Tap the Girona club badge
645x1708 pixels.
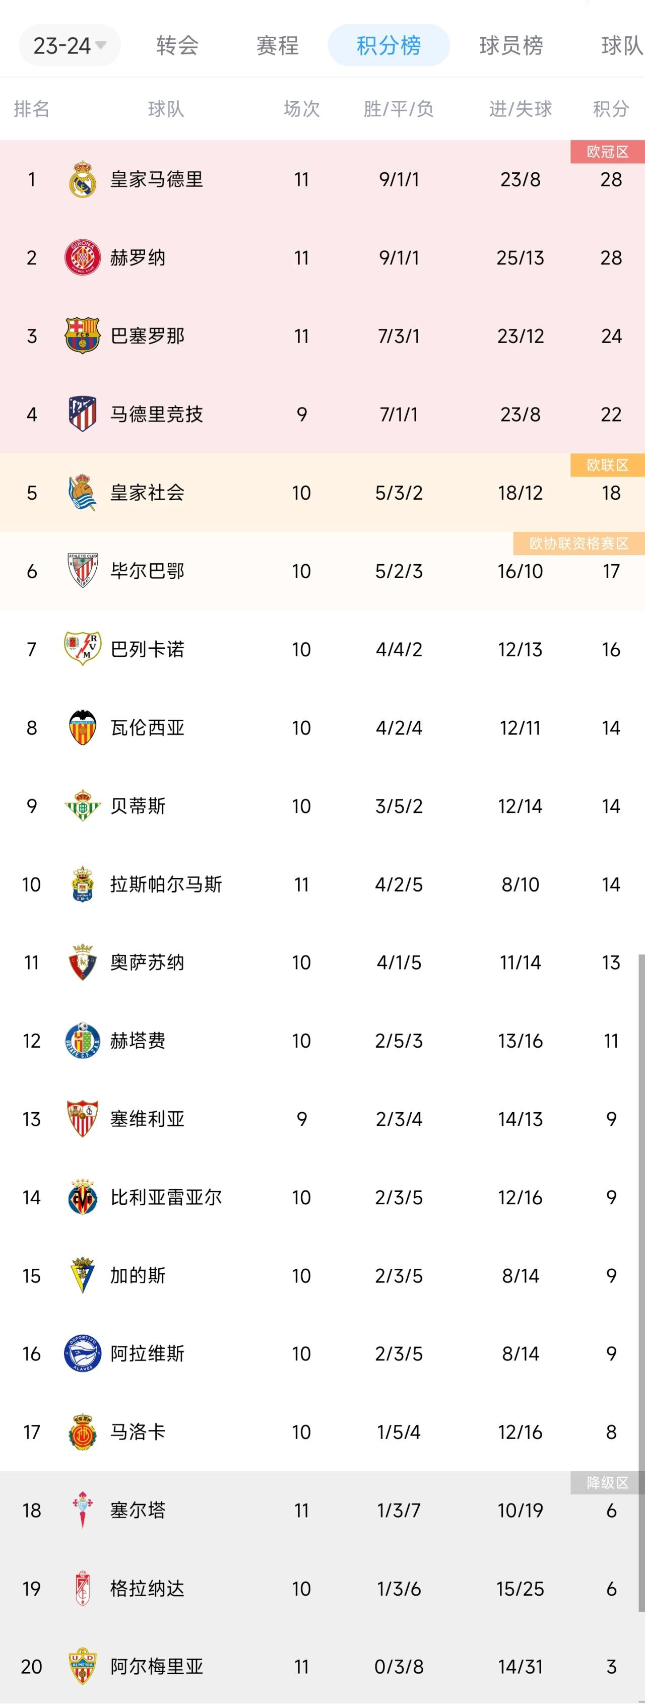pyautogui.click(x=82, y=257)
